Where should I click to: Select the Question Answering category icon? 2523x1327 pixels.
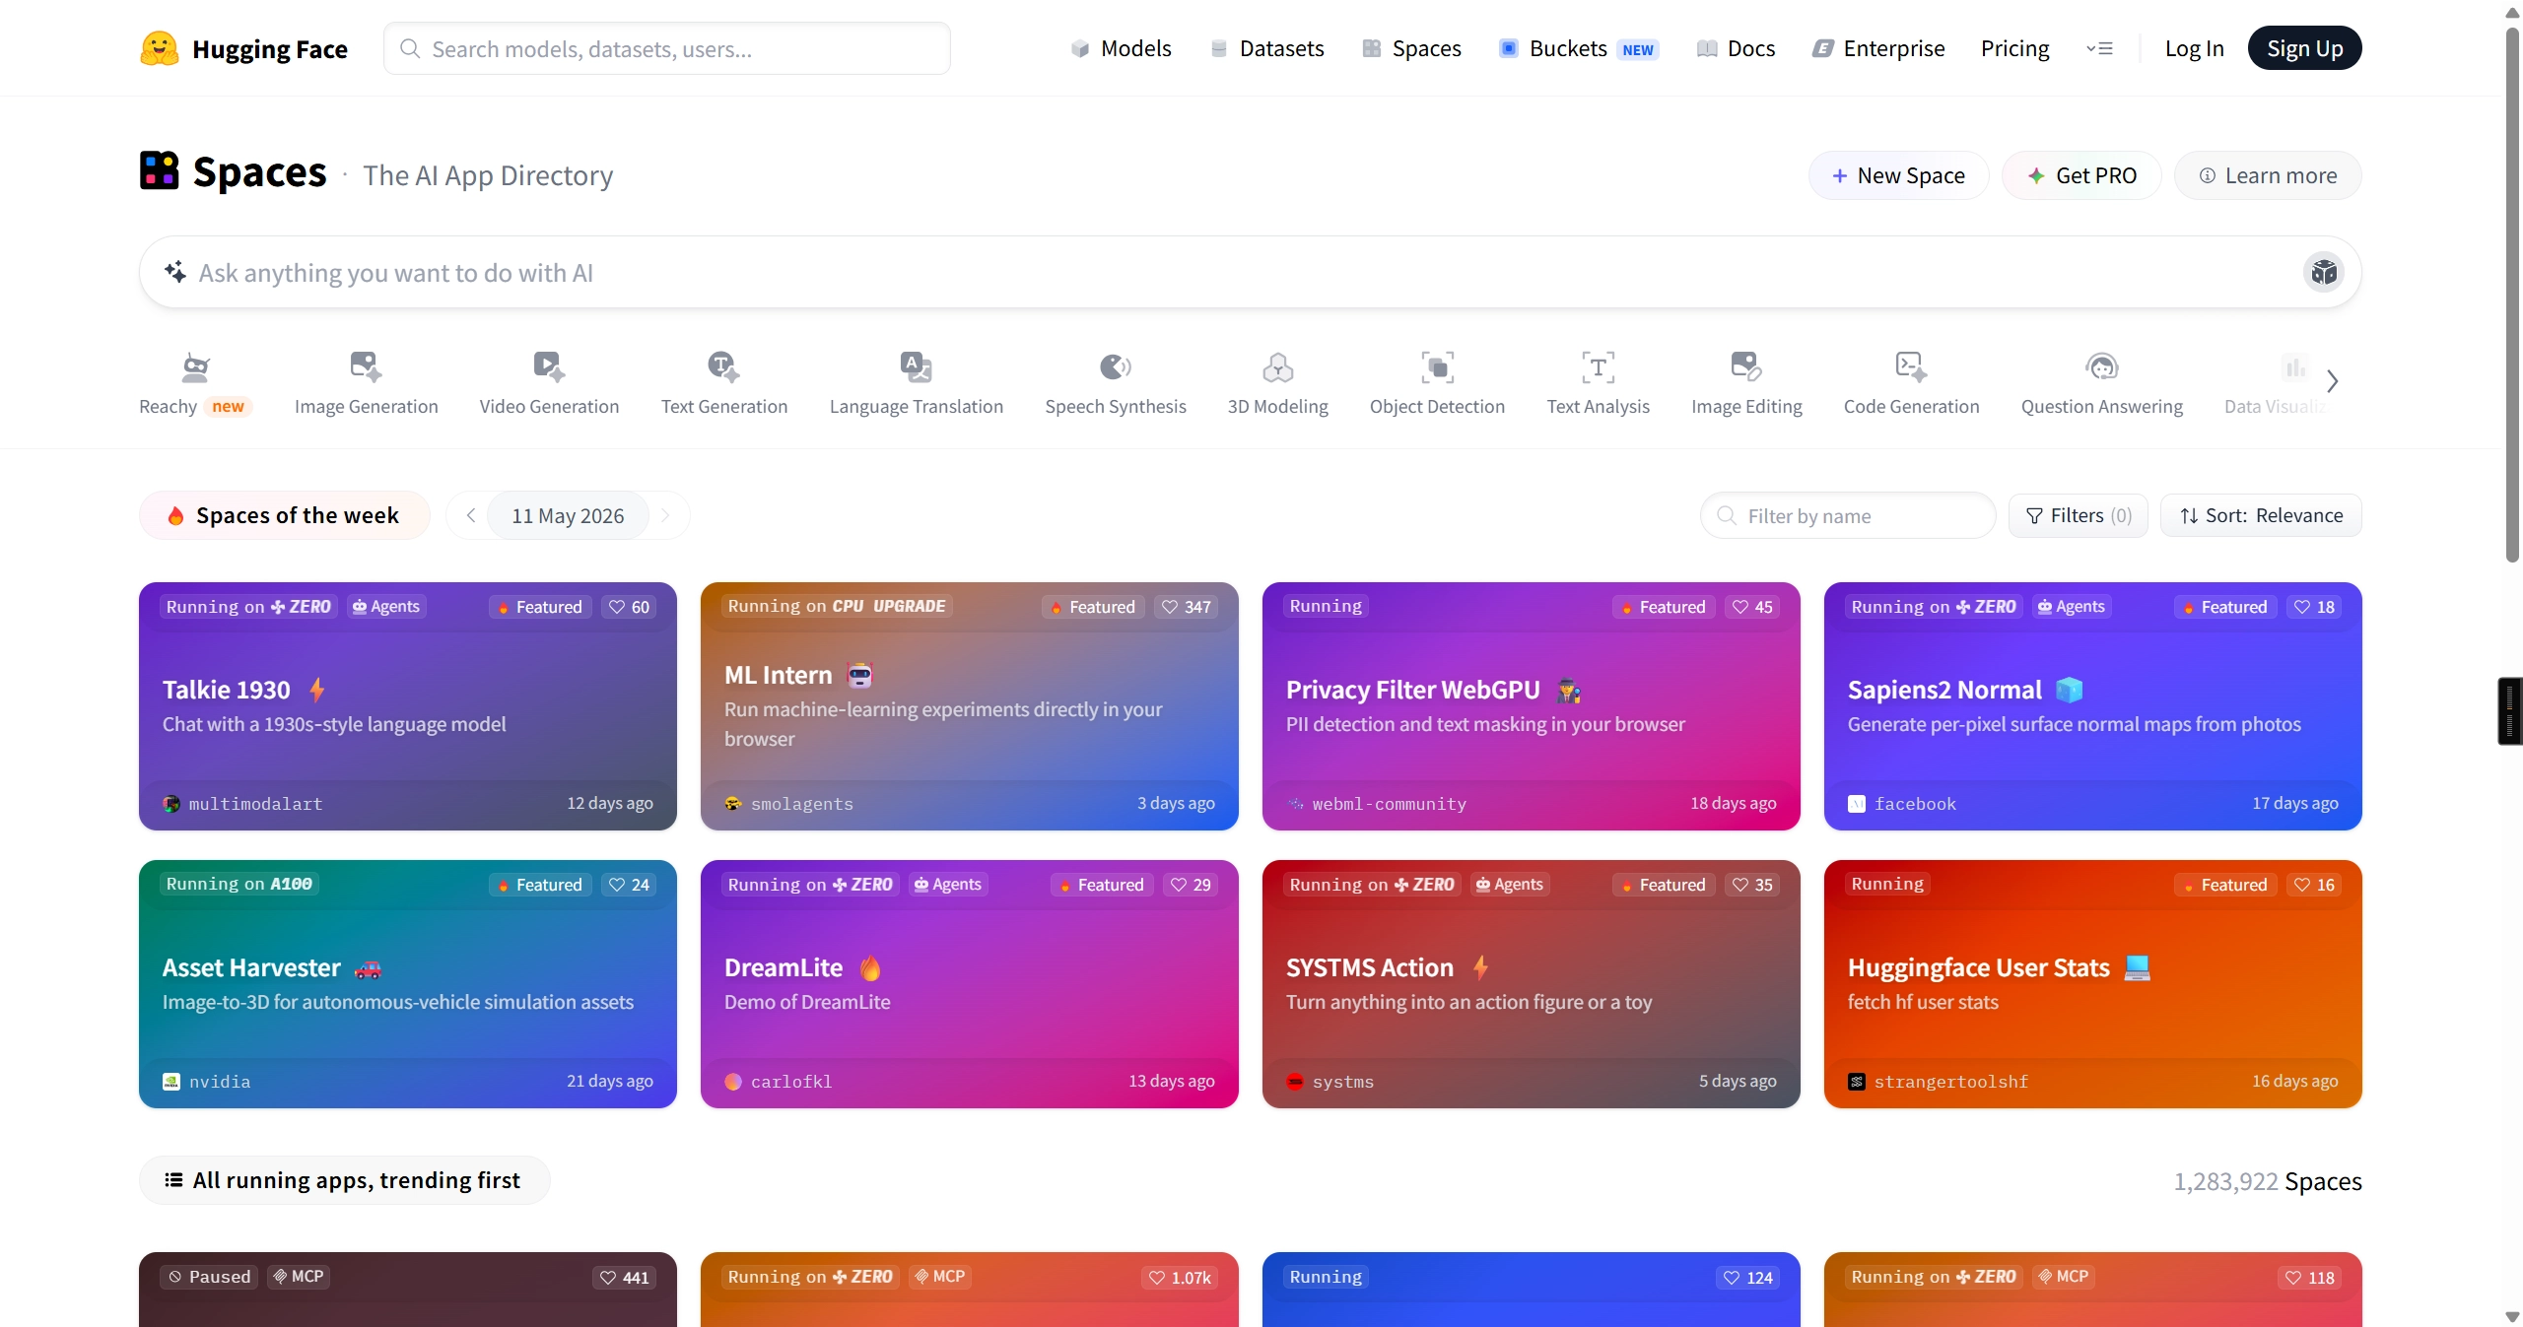coord(2101,366)
